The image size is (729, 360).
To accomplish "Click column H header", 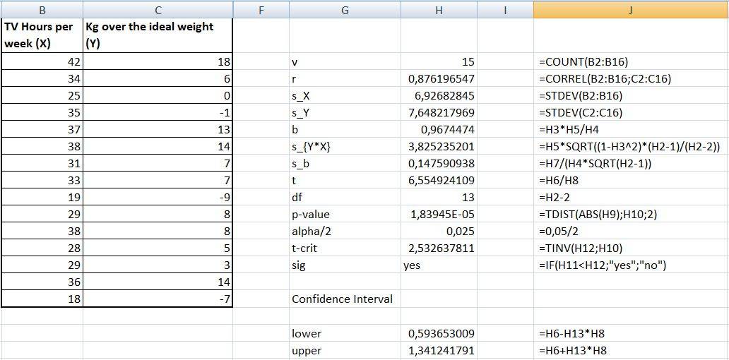I will (x=439, y=10).
